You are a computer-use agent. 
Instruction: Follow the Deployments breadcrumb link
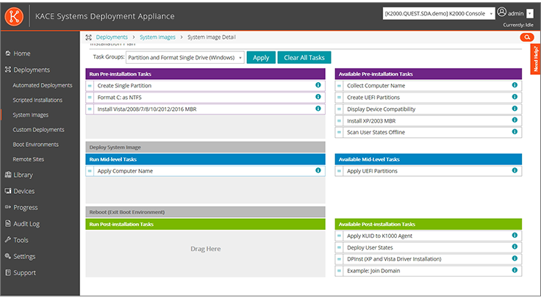[x=112, y=37]
